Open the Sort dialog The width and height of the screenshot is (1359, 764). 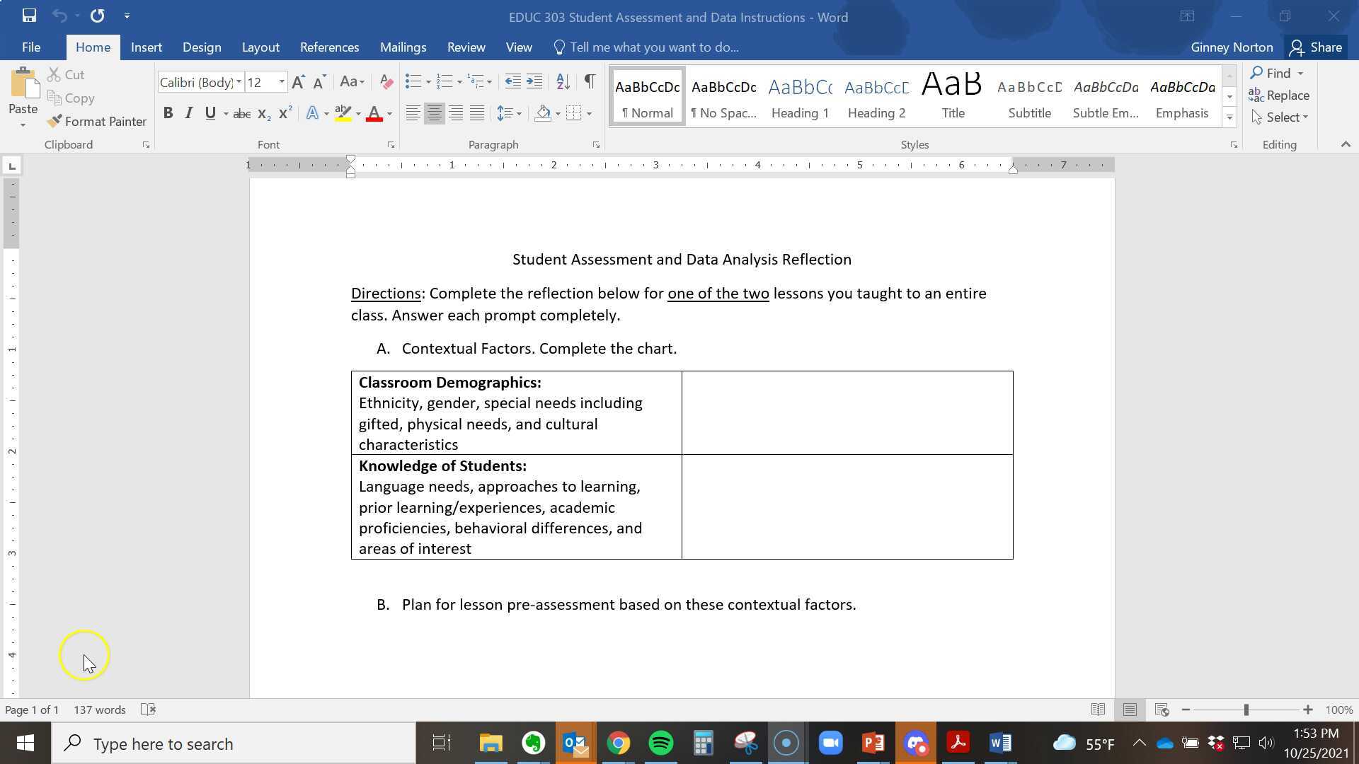click(563, 81)
